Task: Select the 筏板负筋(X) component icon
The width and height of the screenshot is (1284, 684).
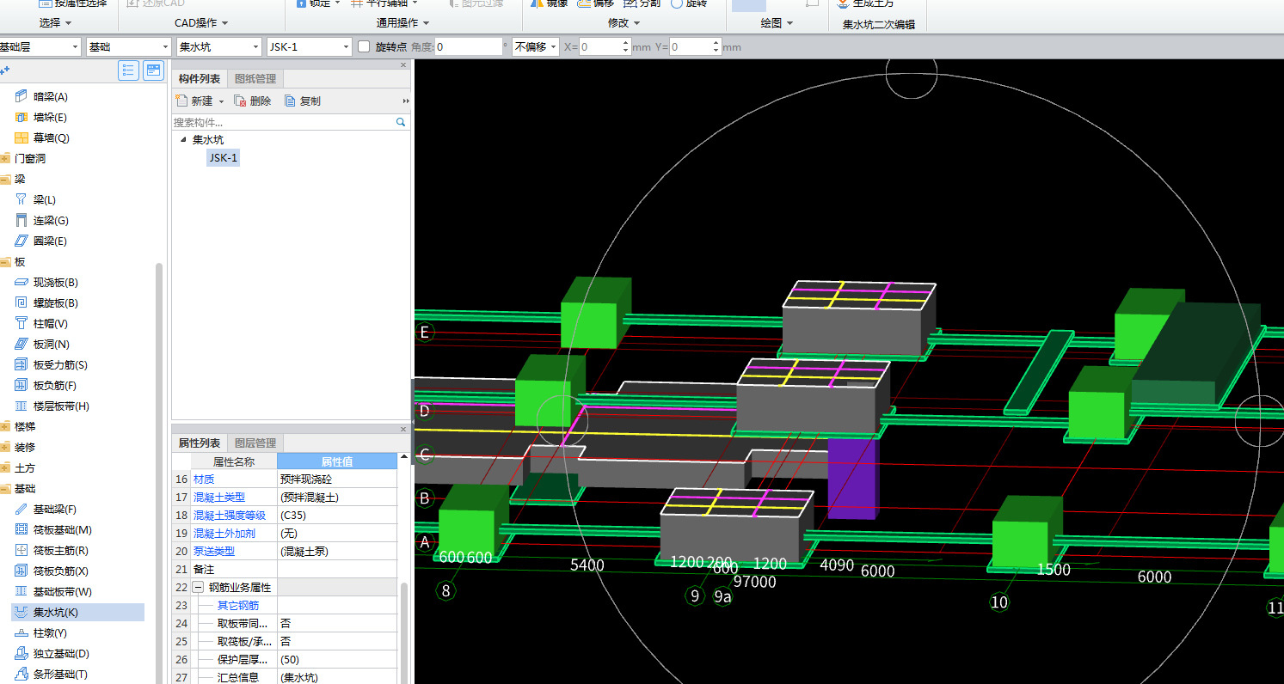Action: [x=22, y=571]
